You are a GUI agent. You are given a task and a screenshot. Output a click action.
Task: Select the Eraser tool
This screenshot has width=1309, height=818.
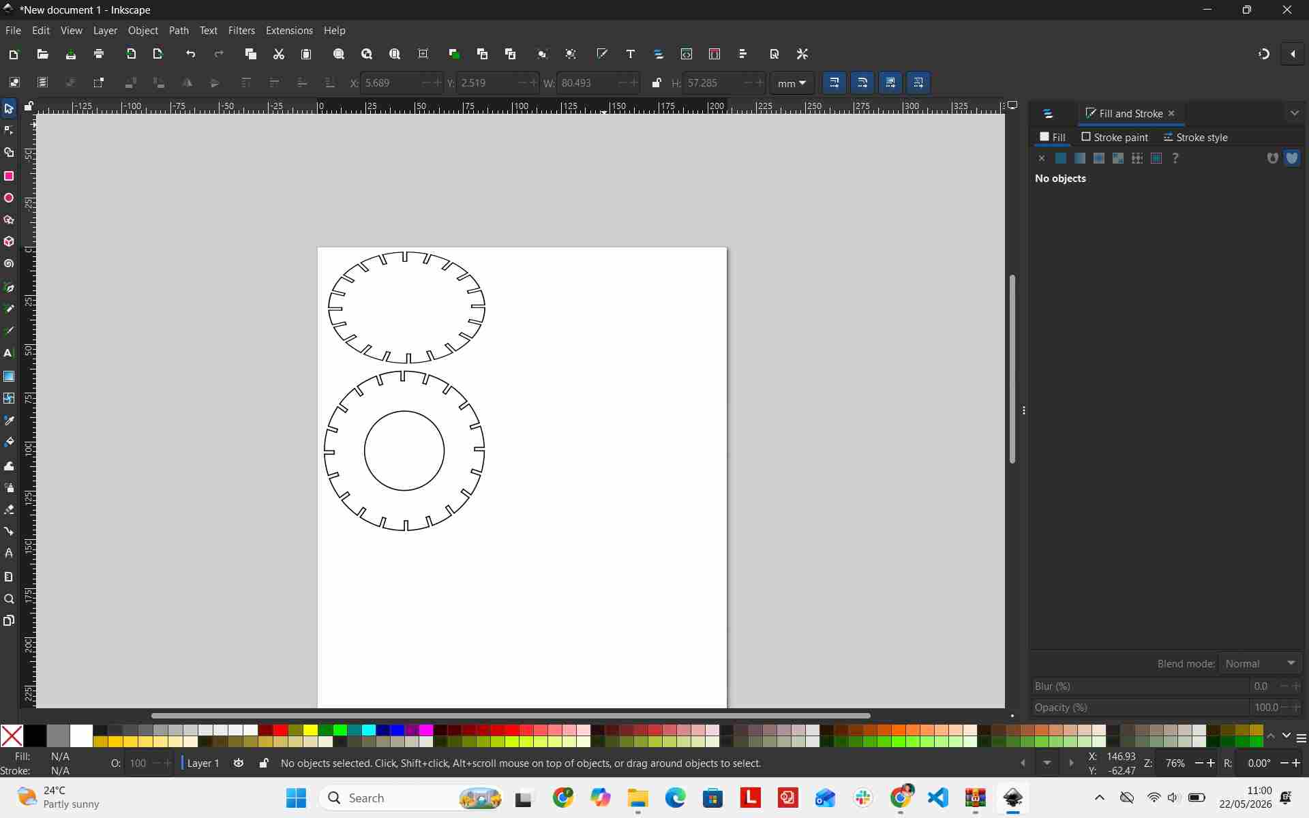click(x=9, y=509)
